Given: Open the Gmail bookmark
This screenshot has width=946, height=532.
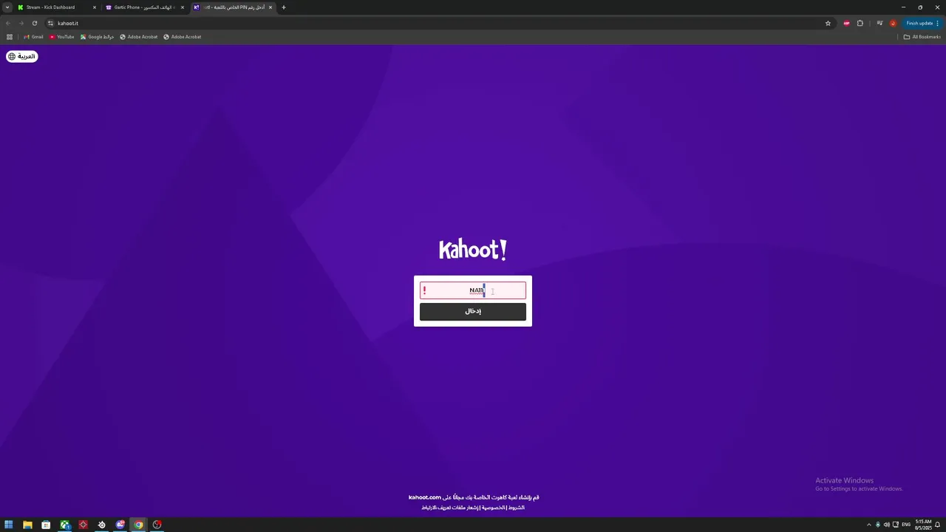Looking at the screenshot, I should click(34, 37).
